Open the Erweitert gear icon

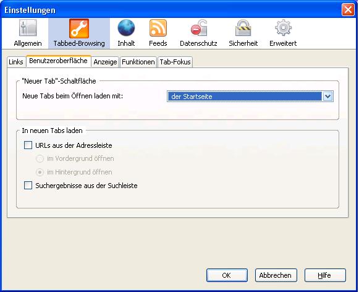click(283, 28)
